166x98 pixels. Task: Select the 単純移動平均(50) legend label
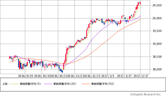click(103, 84)
